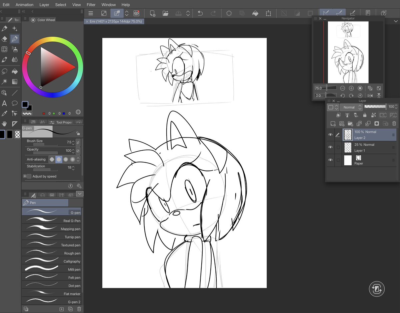Click New raster layer icon
Image resolution: width=400 pixels, height=313 pixels.
333,123
